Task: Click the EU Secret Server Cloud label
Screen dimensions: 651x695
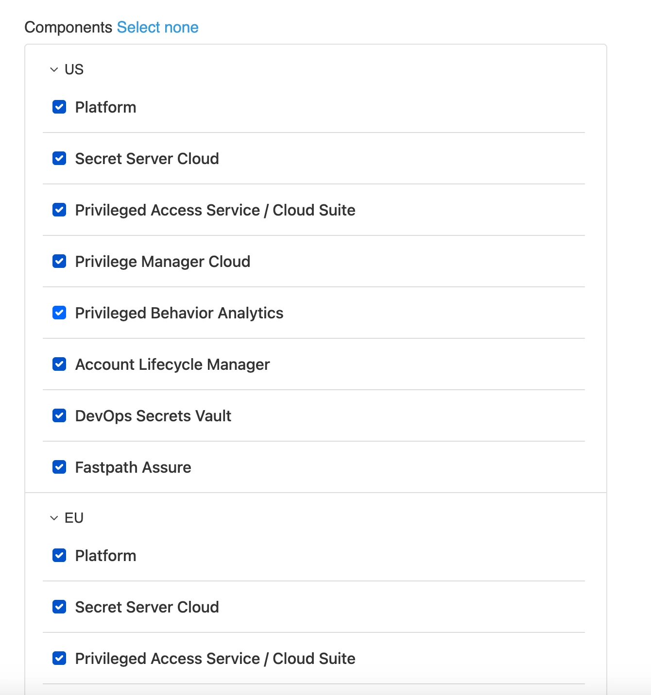Action: pos(147,607)
